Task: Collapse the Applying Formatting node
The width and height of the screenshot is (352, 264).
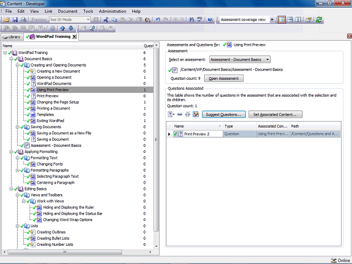Action: click(11, 152)
